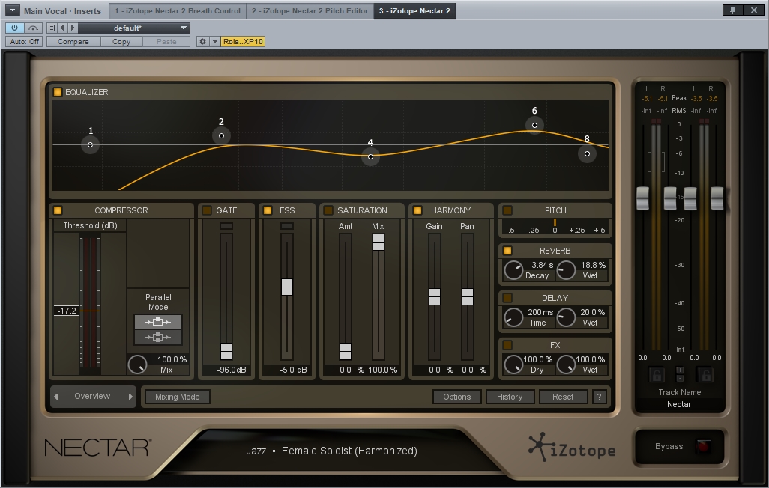Toggle the Equalizer module on/off
This screenshot has width=769, height=488.
click(58, 92)
